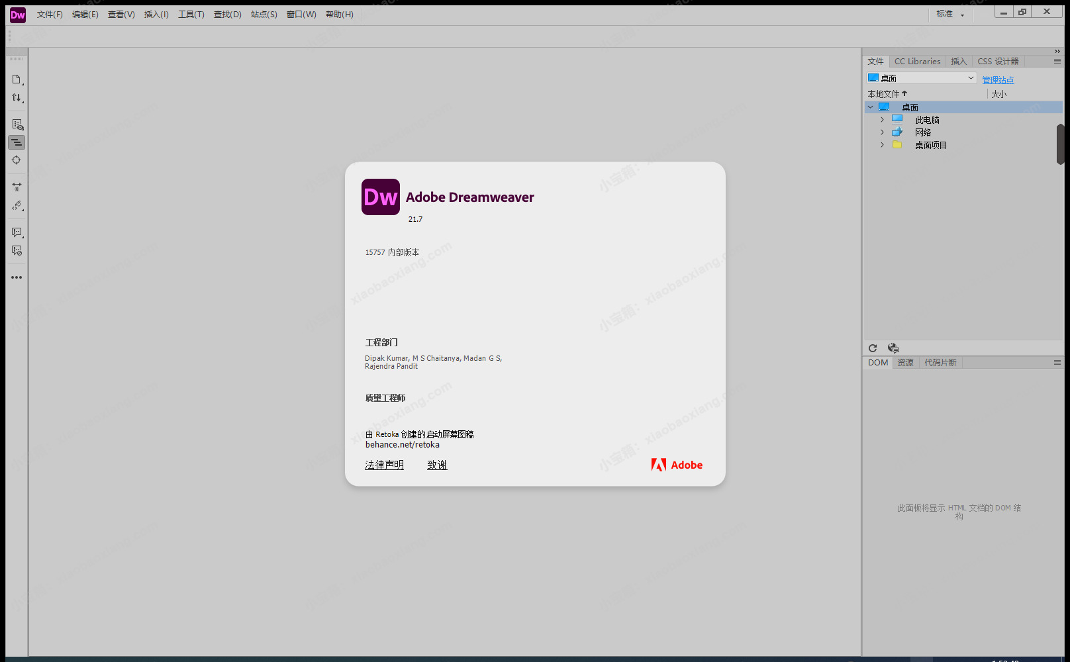Open the 桌面 site selector dropdown
The width and height of the screenshot is (1070, 662).
pyautogui.click(x=922, y=78)
